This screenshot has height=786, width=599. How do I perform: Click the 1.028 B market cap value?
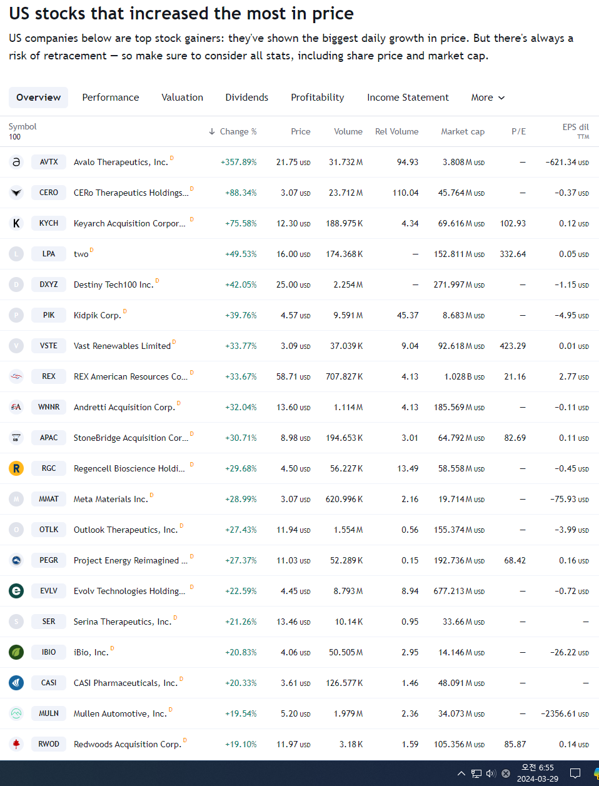click(x=465, y=376)
